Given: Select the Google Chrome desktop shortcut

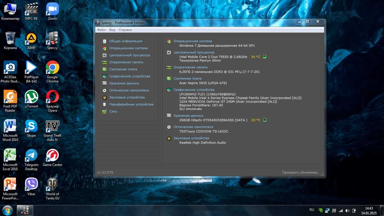Looking at the screenshot, I should [x=53, y=72].
